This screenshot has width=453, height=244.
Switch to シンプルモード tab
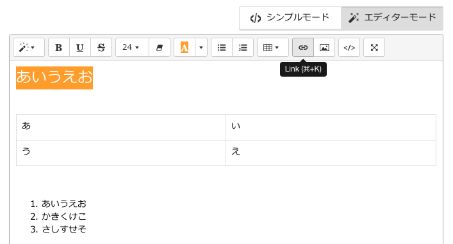pyautogui.click(x=290, y=18)
